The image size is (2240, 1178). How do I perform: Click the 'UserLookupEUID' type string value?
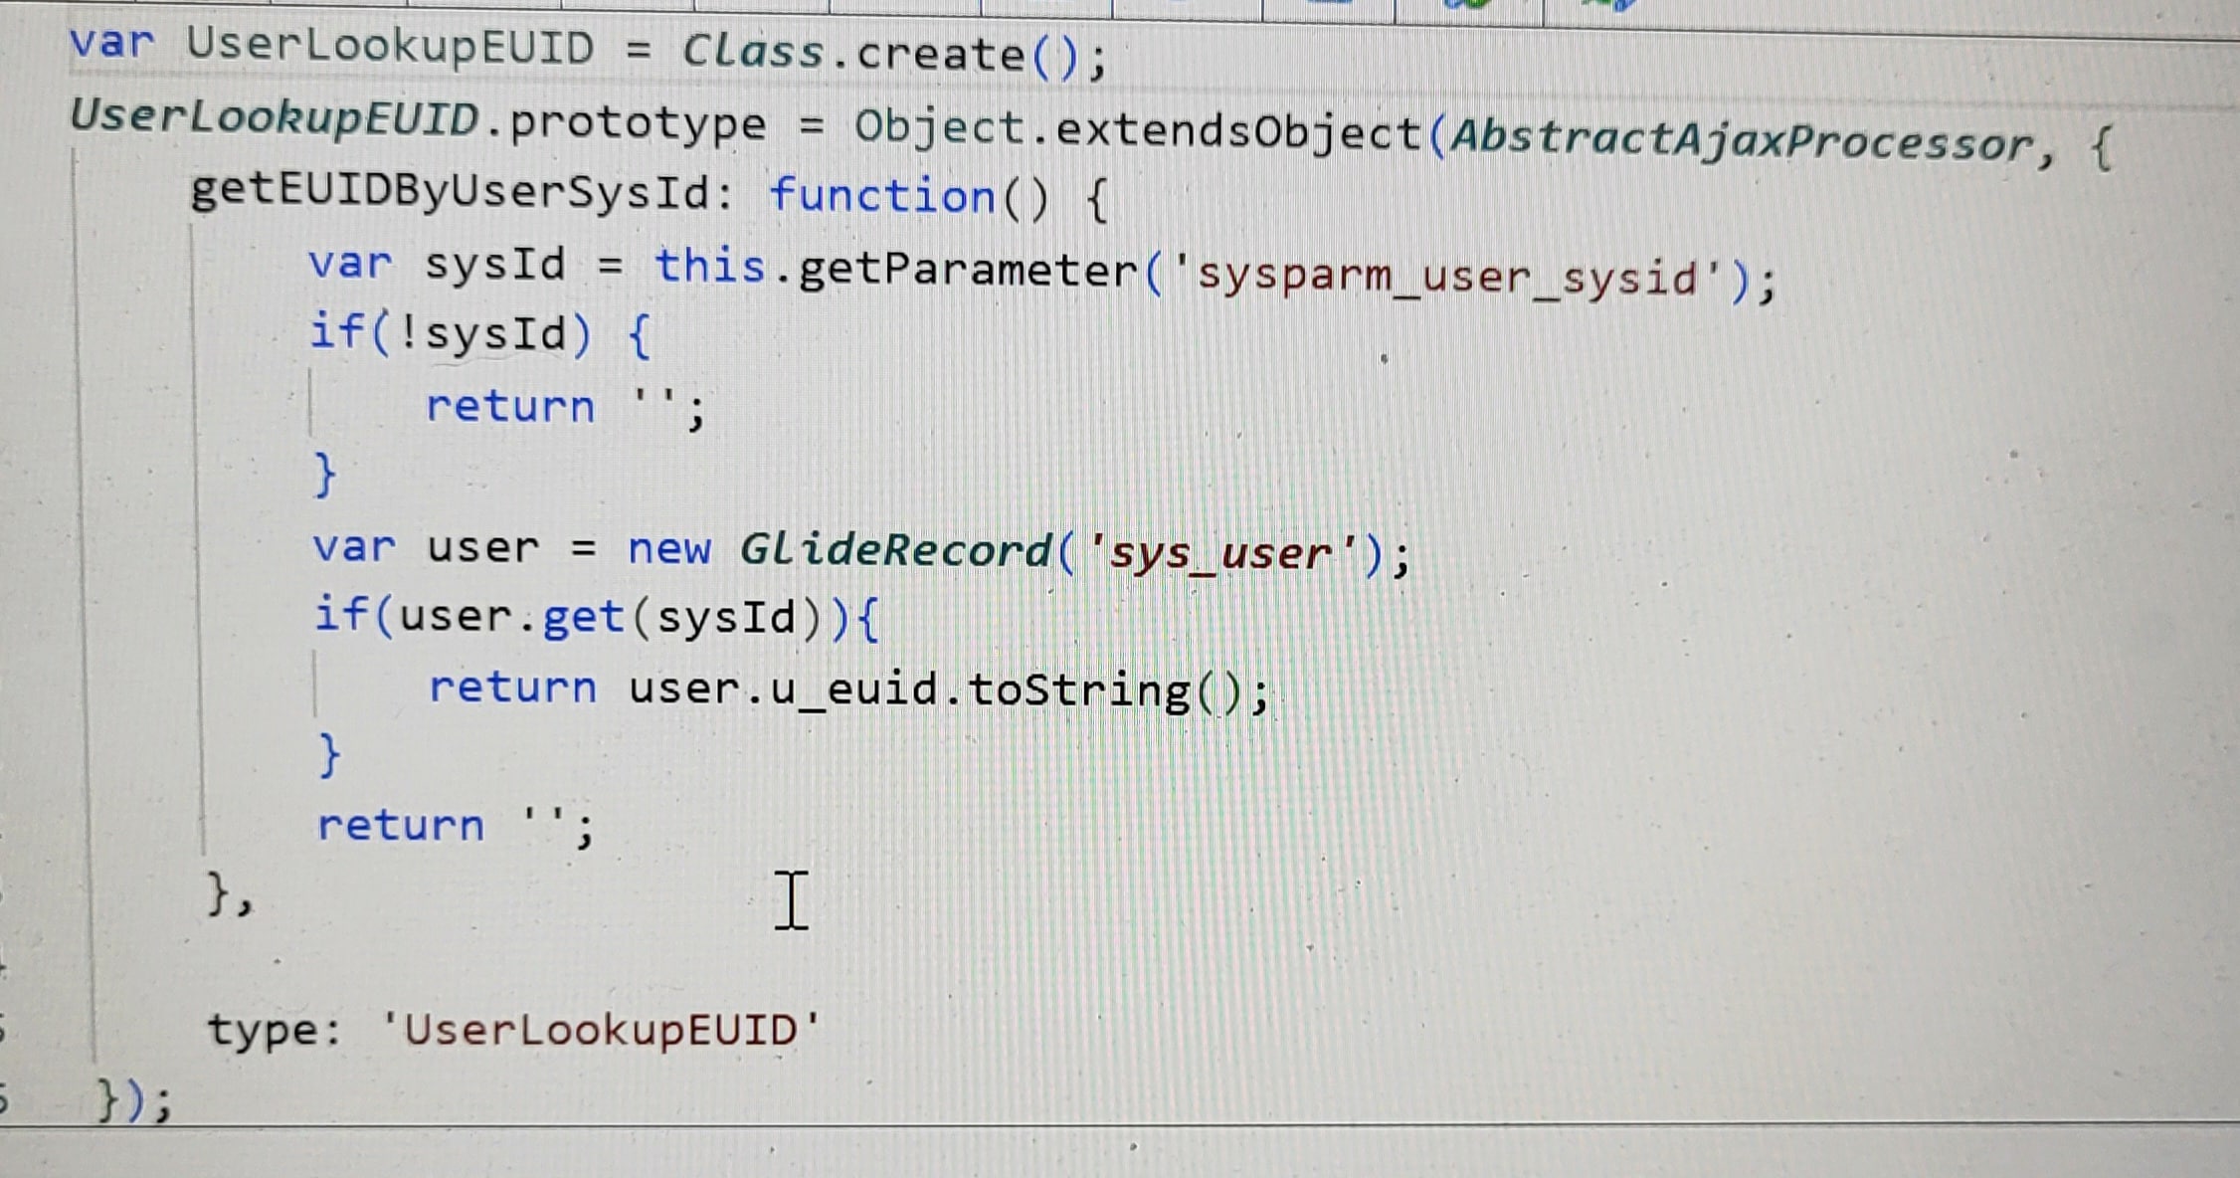tap(601, 1030)
